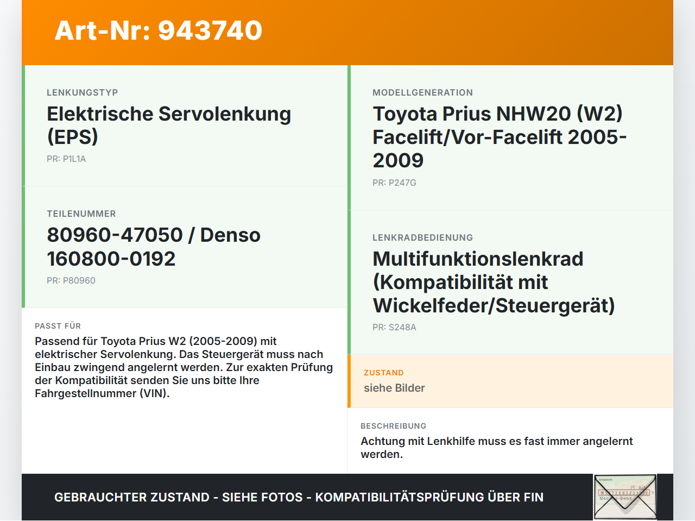The width and height of the screenshot is (695, 521).
Task: Click the Art-Nr: 943740 heading
Action: (x=159, y=30)
